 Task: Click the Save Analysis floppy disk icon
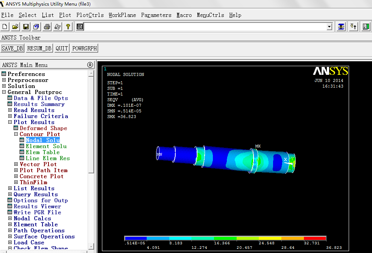pos(26,27)
